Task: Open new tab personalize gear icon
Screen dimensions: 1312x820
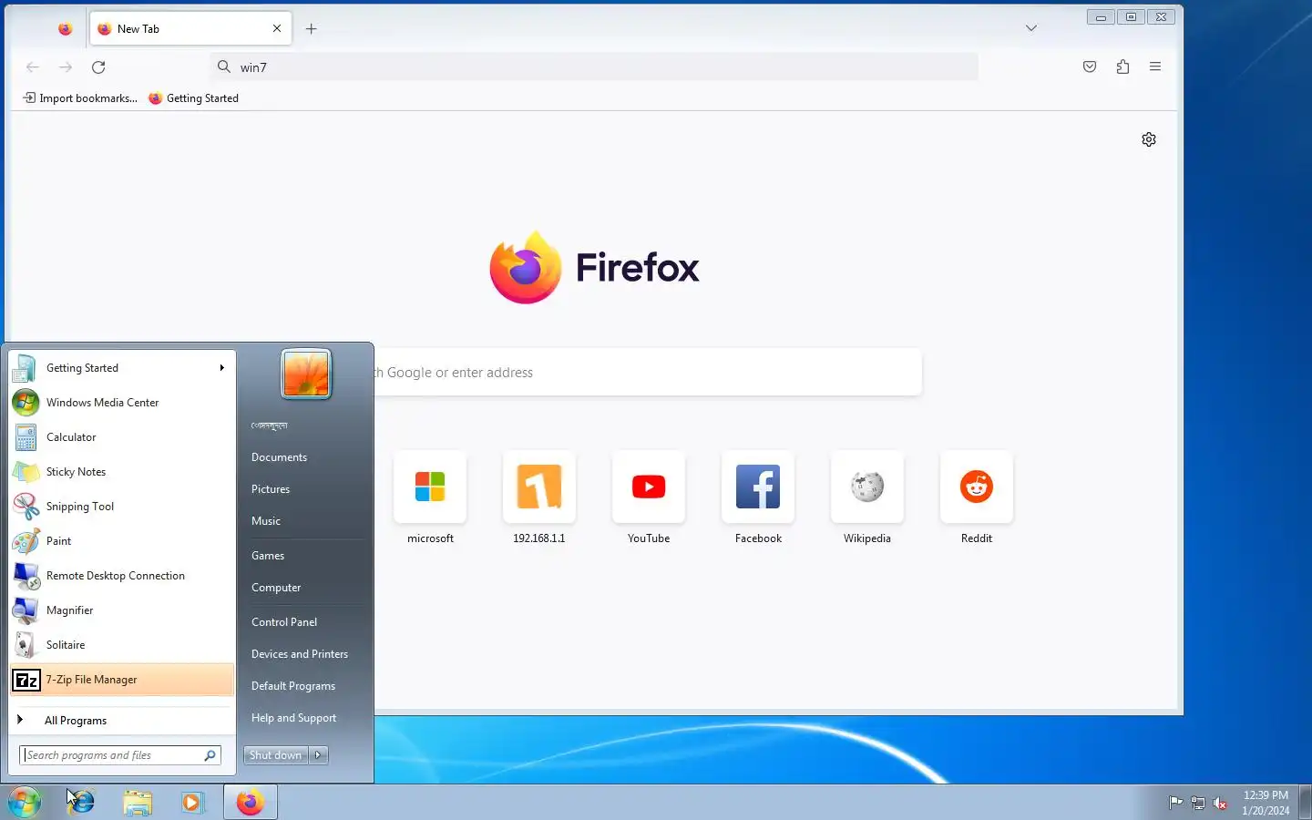Action: 1149,139
